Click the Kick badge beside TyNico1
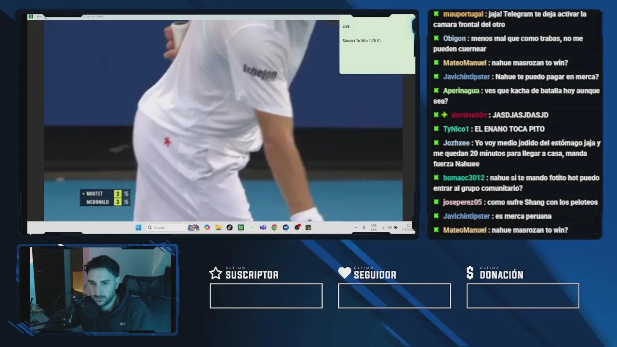Viewport: 617px width, 347px height. pos(436,129)
